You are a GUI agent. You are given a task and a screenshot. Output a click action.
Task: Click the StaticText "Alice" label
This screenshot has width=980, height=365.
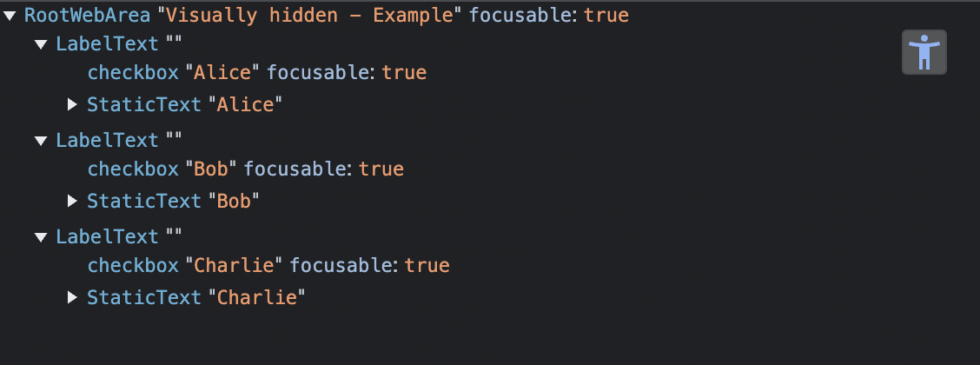pos(184,103)
